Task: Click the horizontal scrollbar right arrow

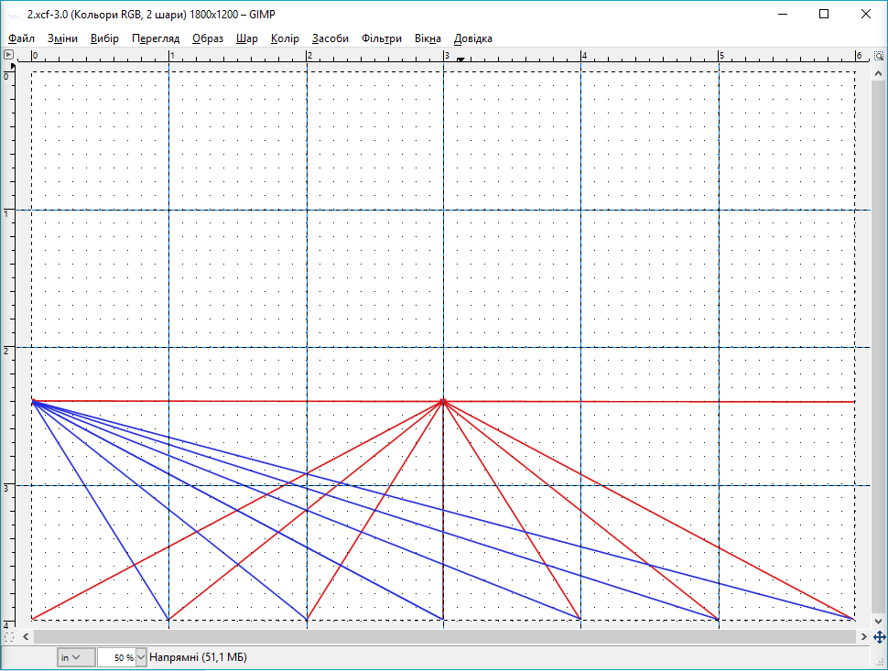Action: pyautogui.click(x=863, y=637)
